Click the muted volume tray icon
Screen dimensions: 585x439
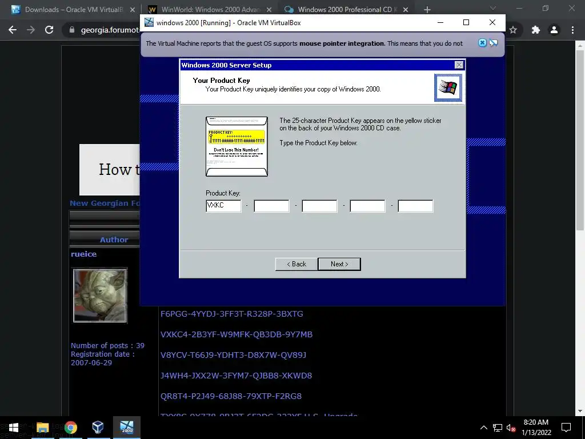[511, 428]
